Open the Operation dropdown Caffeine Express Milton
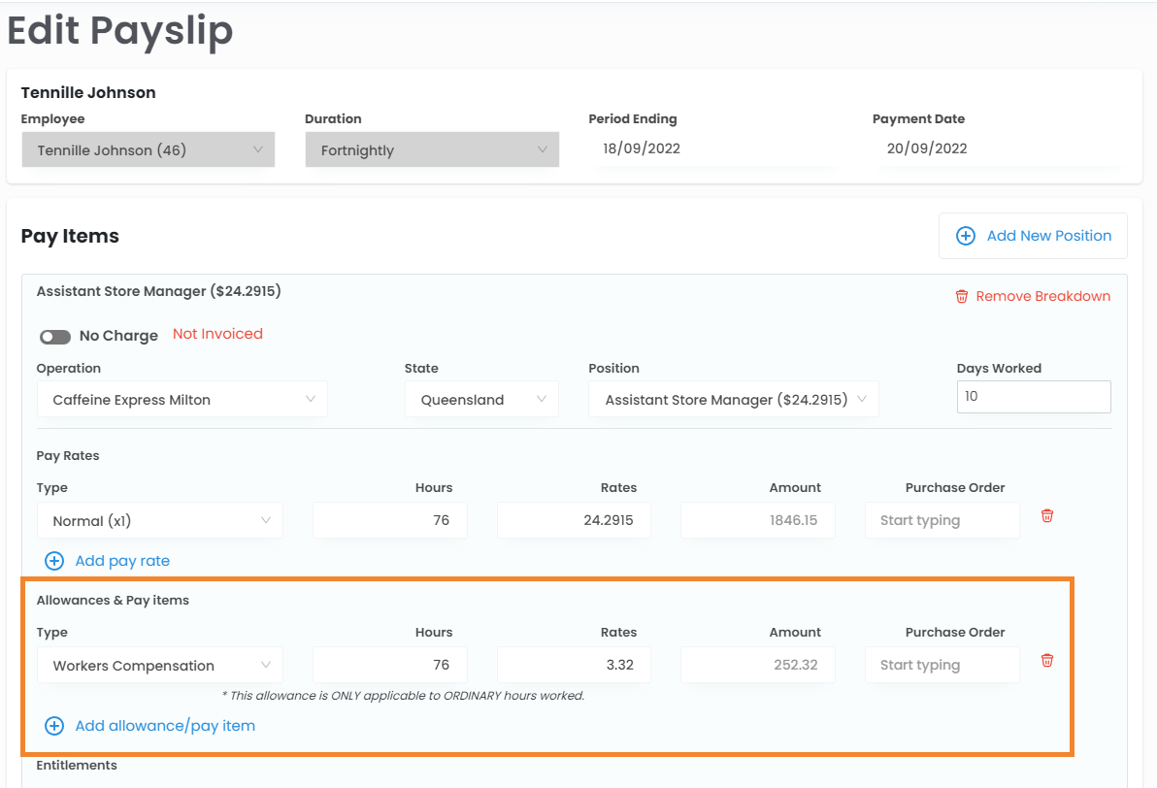 coord(182,400)
